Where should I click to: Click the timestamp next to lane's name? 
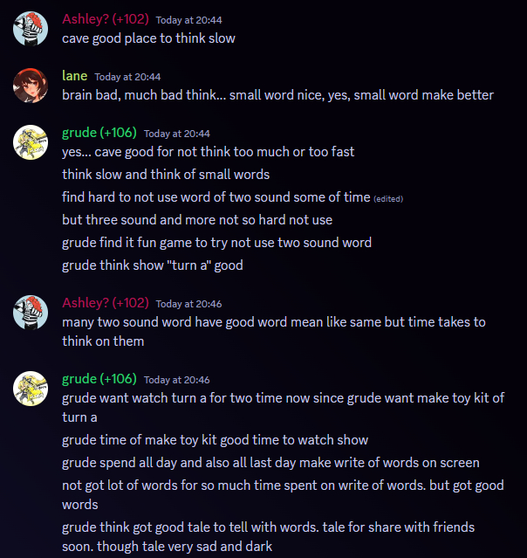pos(127,77)
